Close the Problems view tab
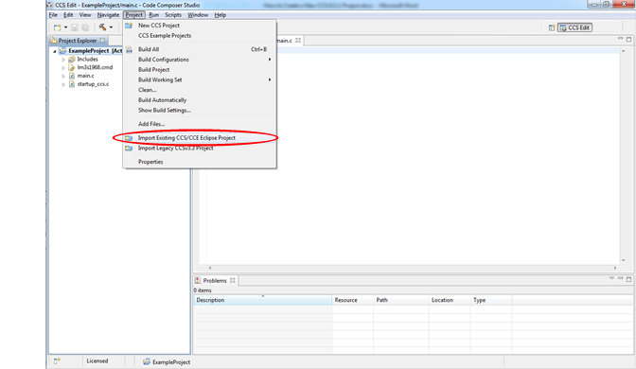Screen dimensions: 636x369 tap(233, 280)
